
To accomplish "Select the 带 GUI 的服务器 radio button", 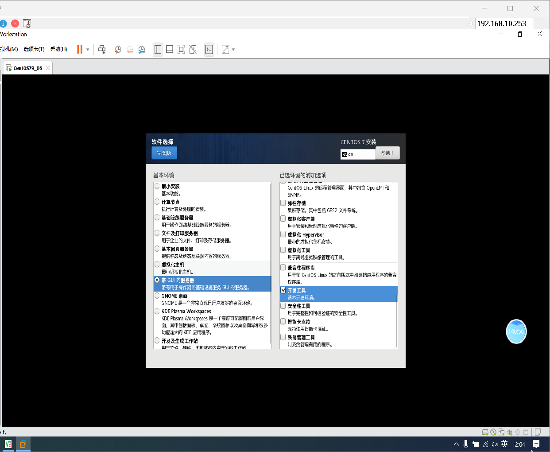I will (x=157, y=280).
